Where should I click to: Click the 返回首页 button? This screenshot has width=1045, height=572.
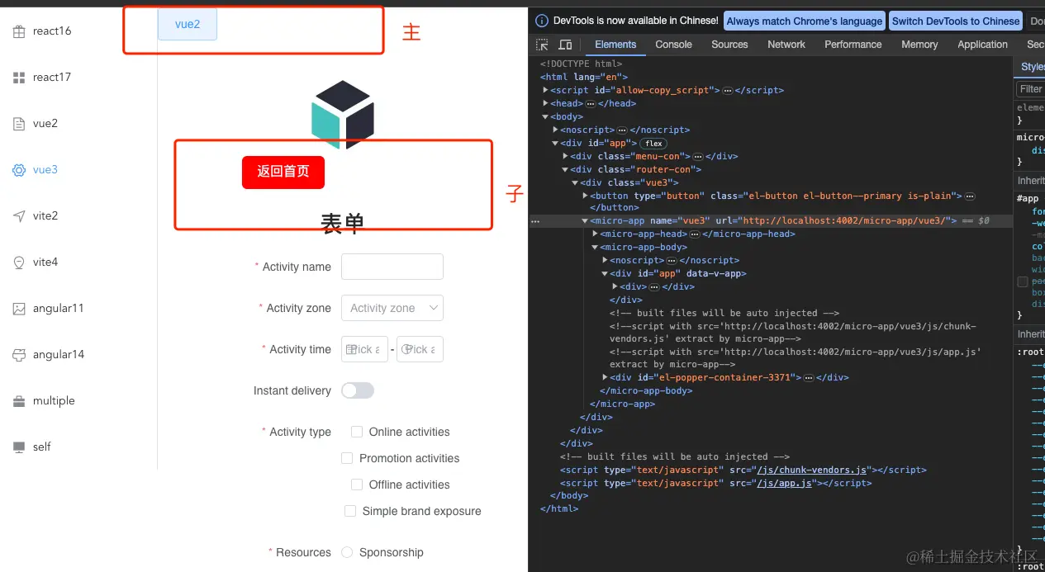tap(283, 173)
